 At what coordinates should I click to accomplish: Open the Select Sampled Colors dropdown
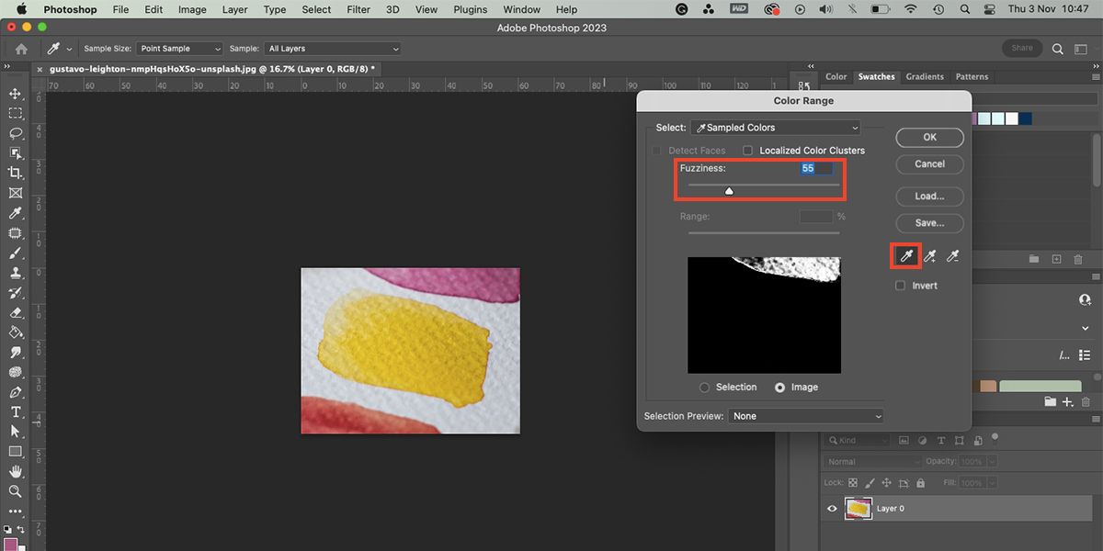coord(775,128)
